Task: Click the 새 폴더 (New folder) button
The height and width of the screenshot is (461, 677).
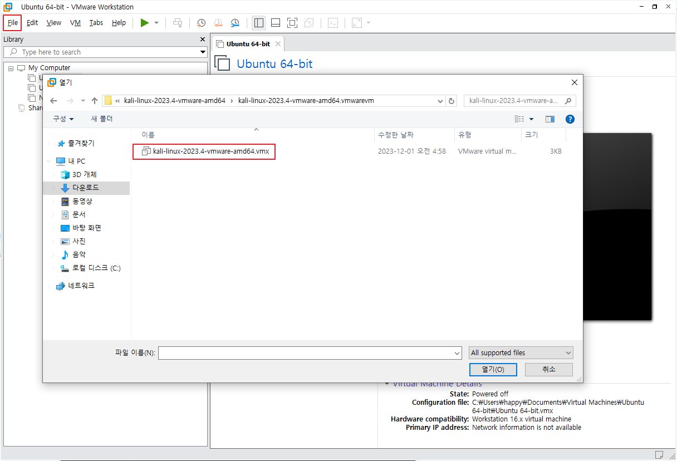Action: coord(102,119)
